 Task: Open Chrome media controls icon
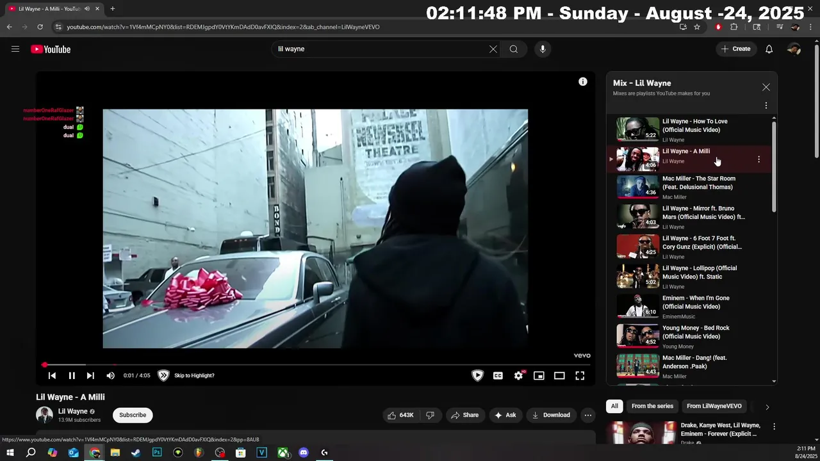click(x=780, y=27)
